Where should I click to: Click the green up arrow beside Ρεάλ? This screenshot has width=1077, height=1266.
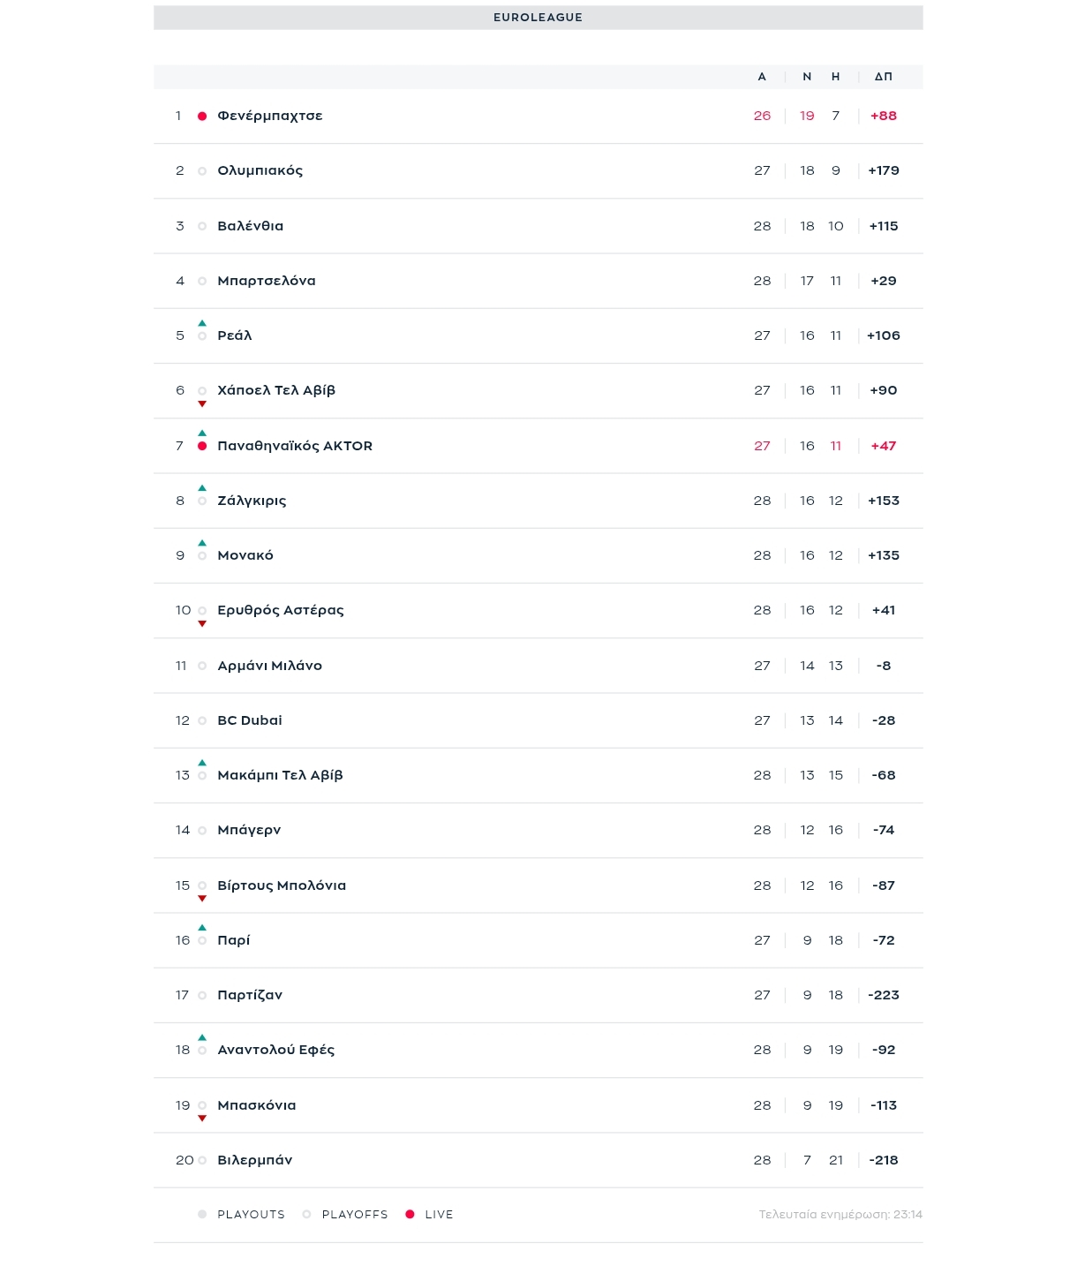pos(202,323)
